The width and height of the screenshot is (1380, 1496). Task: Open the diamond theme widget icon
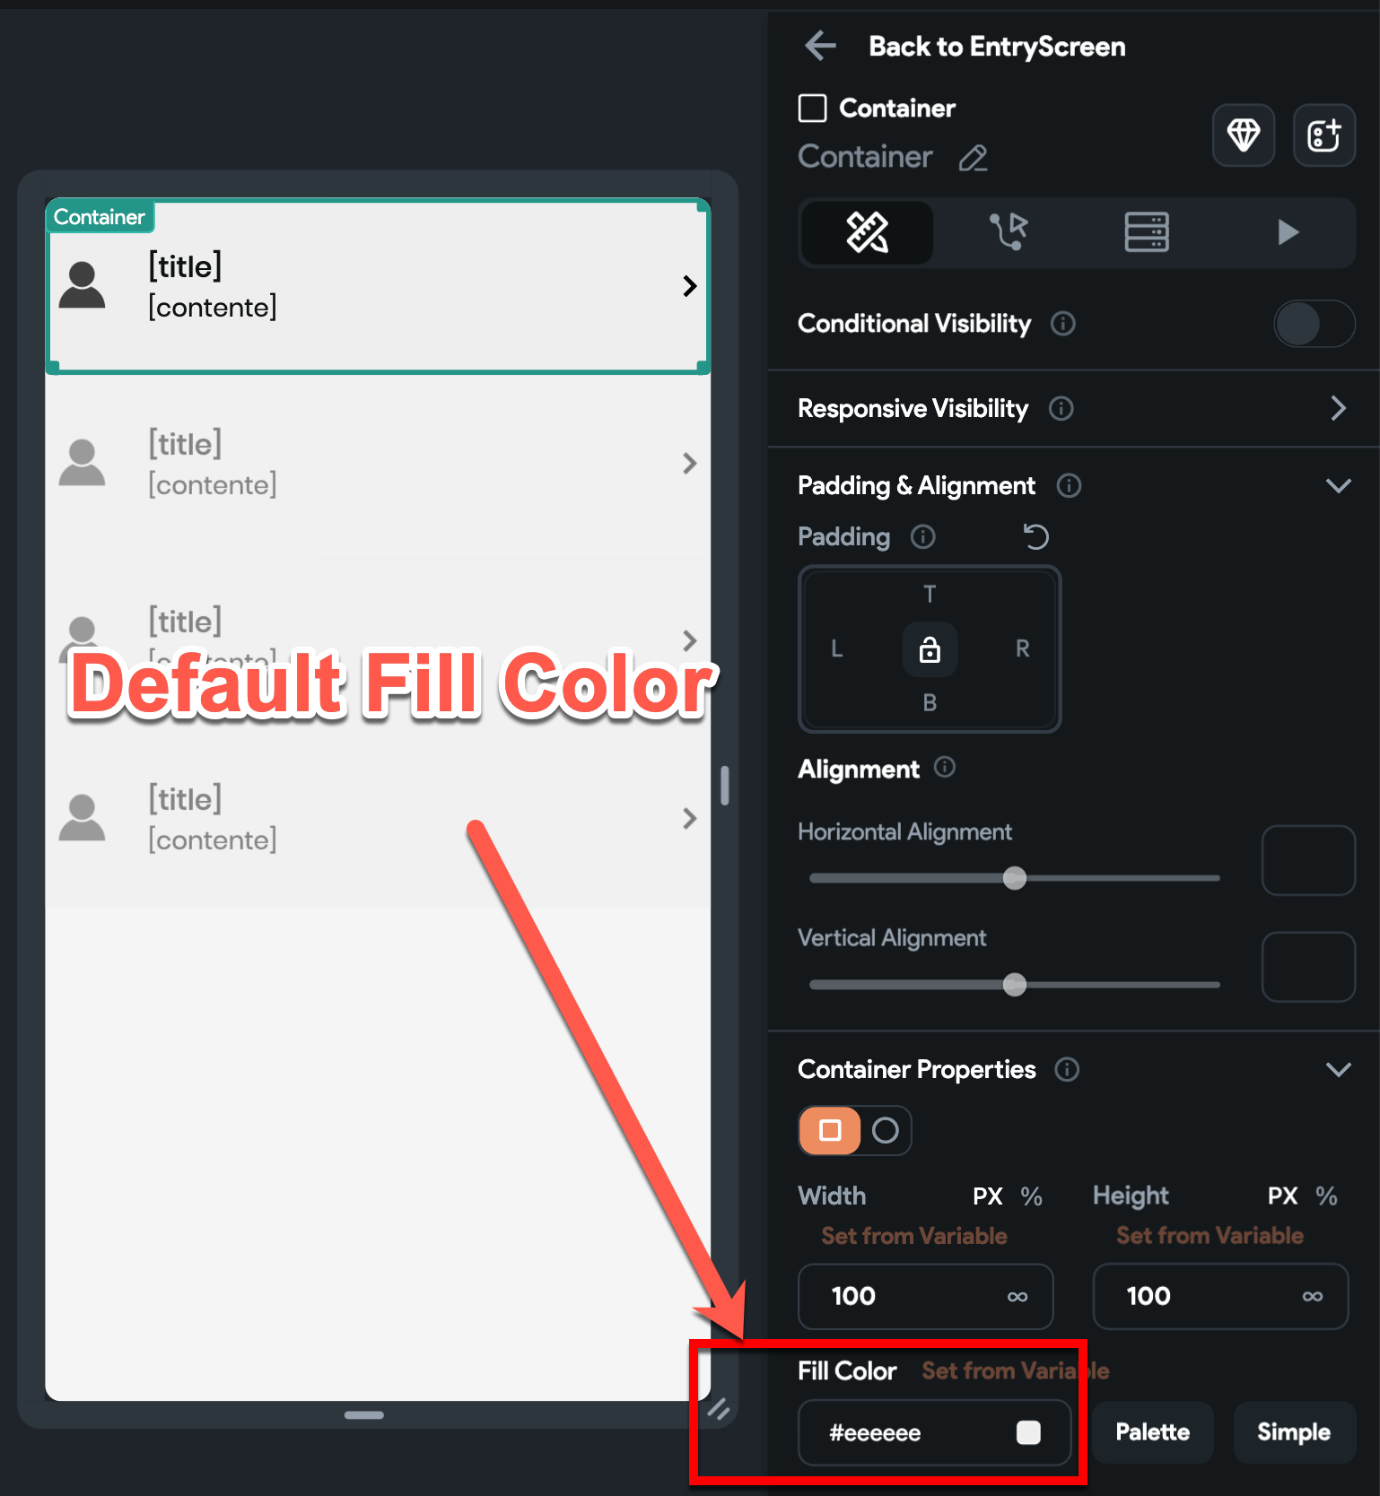tap(1243, 135)
